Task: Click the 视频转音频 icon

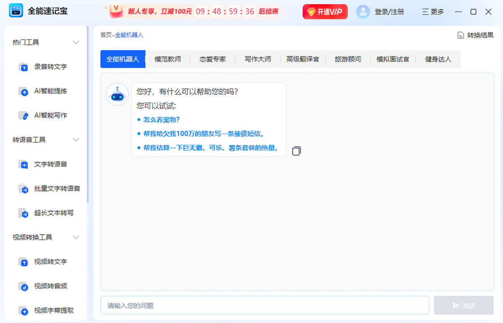Action: [23, 286]
